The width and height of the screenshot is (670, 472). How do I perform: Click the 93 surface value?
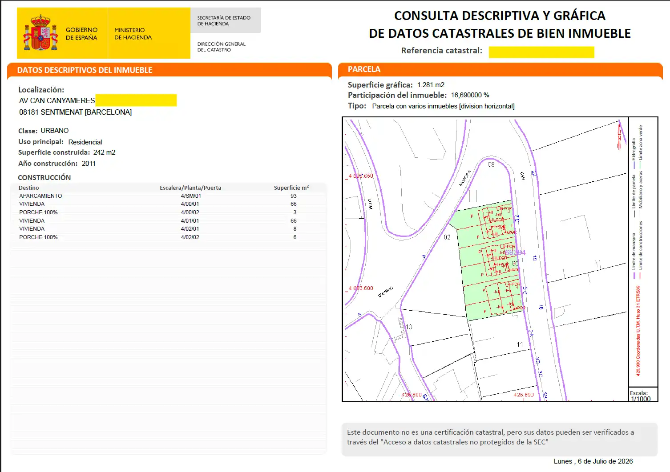click(293, 196)
